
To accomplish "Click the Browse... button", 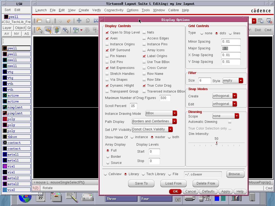I will click(235, 174).
